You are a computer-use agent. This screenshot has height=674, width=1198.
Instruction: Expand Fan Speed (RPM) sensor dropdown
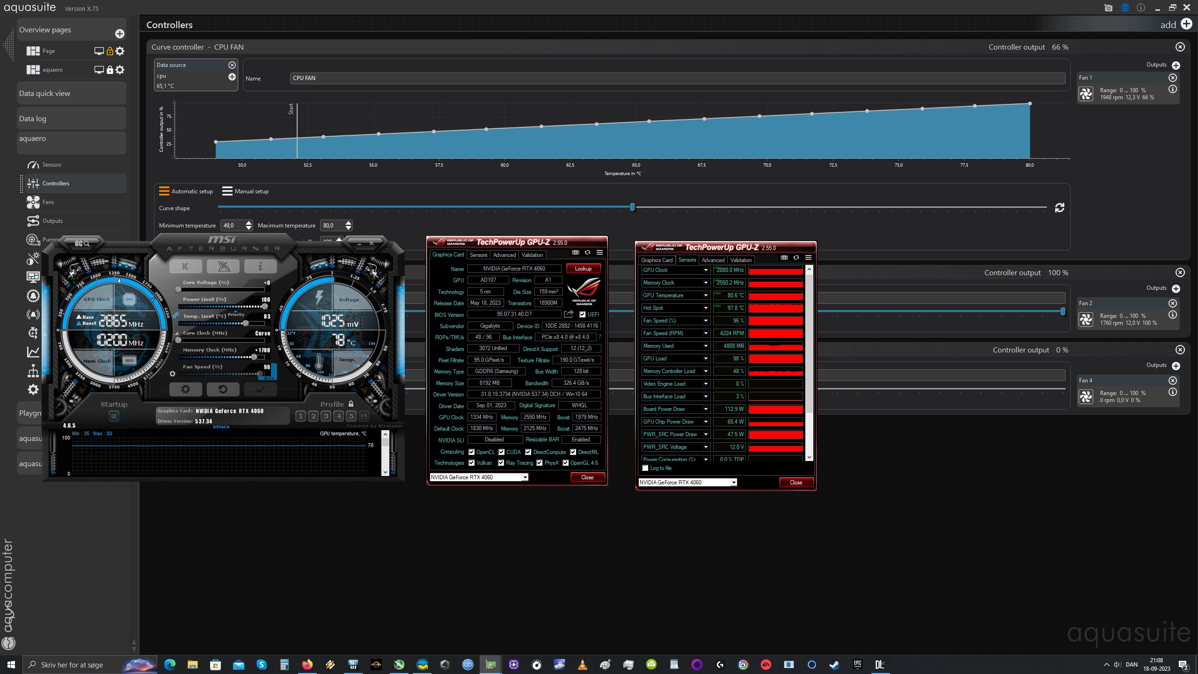[x=706, y=333]
